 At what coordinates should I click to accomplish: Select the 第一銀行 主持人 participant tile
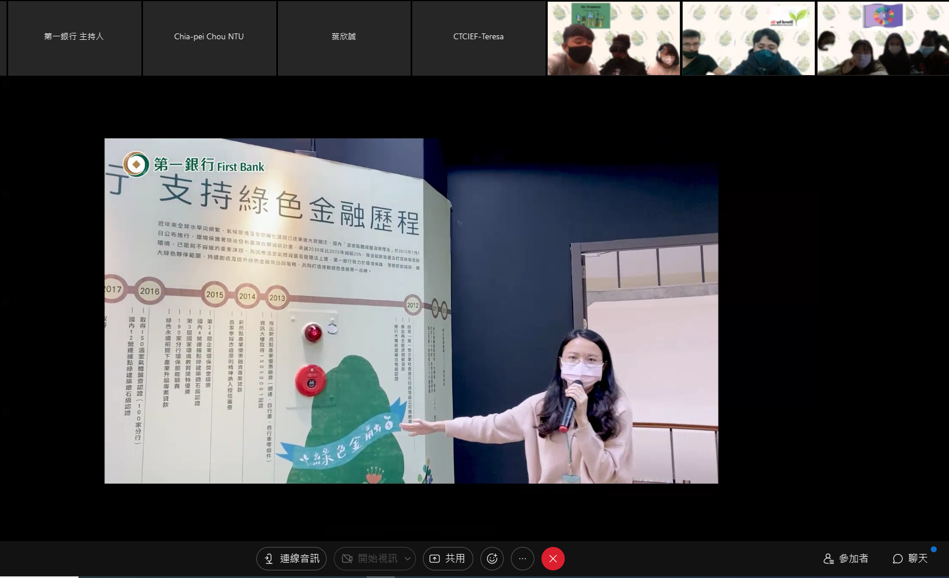click(74, 38)
